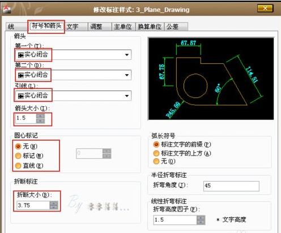Decrease 折断大小 with the down arrow
Viewport: 281px width, 233px height.
[x=54, y=208]
